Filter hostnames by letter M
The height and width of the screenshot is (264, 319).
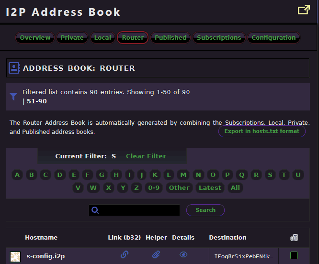coord(183,175)
